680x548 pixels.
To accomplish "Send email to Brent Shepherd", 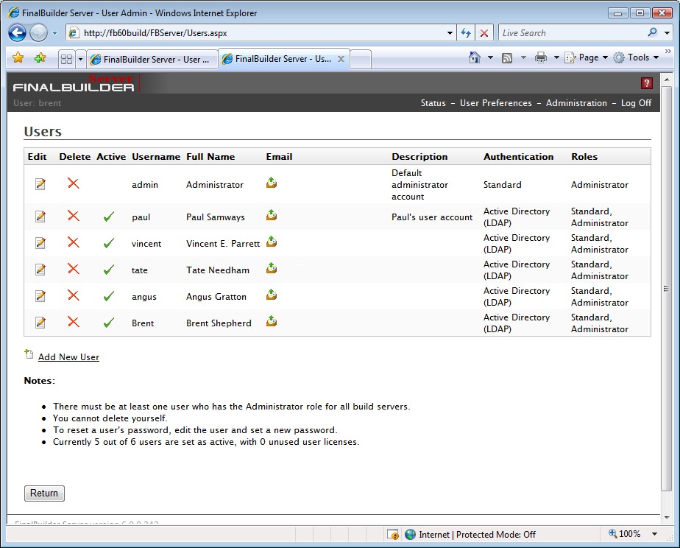I will click(272, 321).
